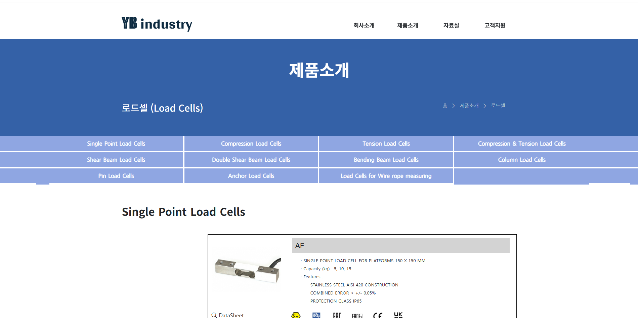
Task: Open the 고객지원 menu
Action: [495, 26]
